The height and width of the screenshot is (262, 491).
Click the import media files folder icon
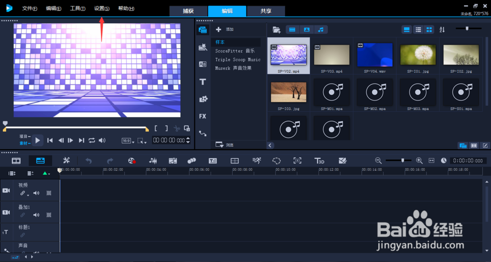click(276, 30)
